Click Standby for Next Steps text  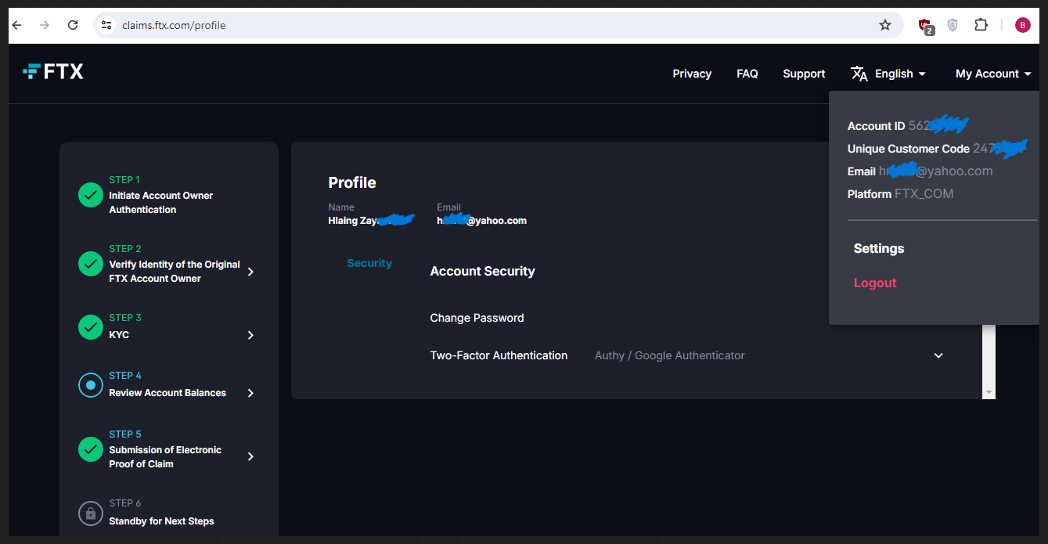pyautogui.click(x=161, y=521)
